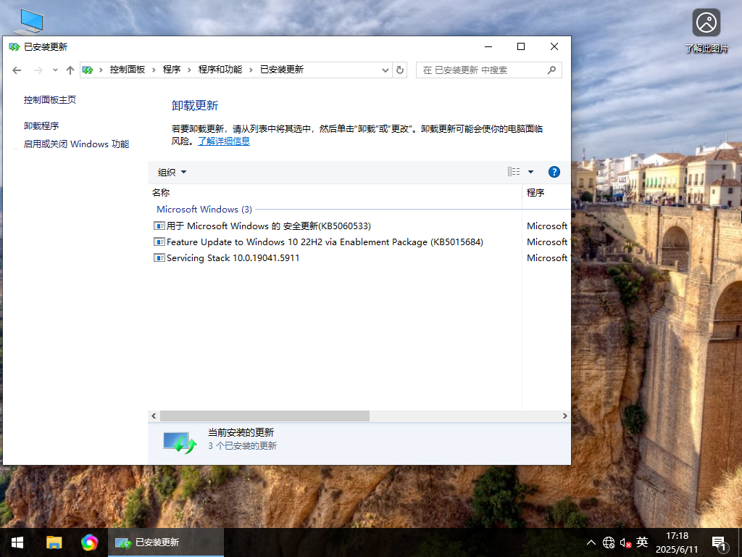Viewport: 742px width, 557px height.
Task: Refresh the page with the refresh icon
Action: 400,70
